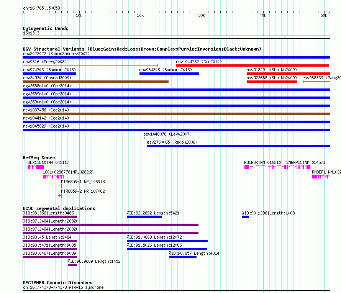Image resolution: width=341 pixels, height=293 pixels.
Task: Click the %ID:90.857|Length:4014 duplication bar
Action: click(183, 257)
